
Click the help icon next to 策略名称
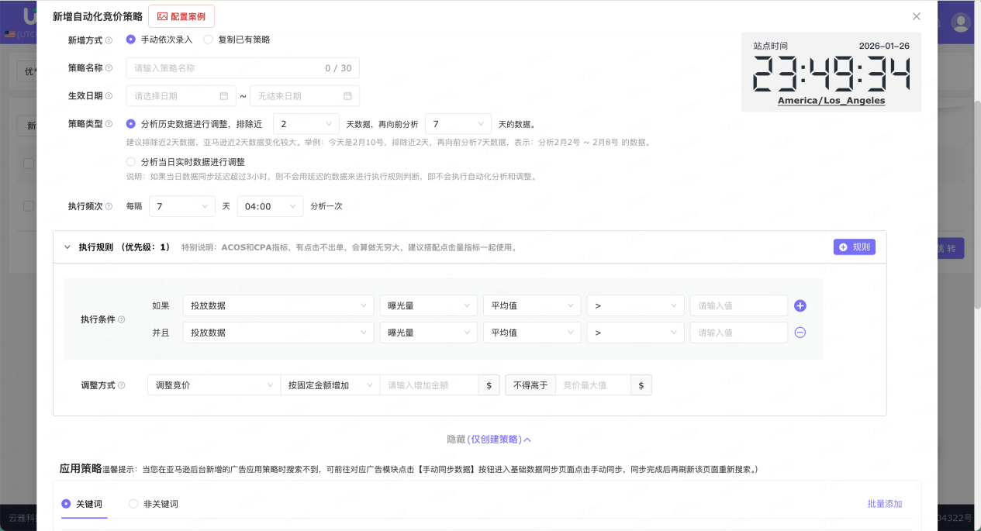pos(109,67)
